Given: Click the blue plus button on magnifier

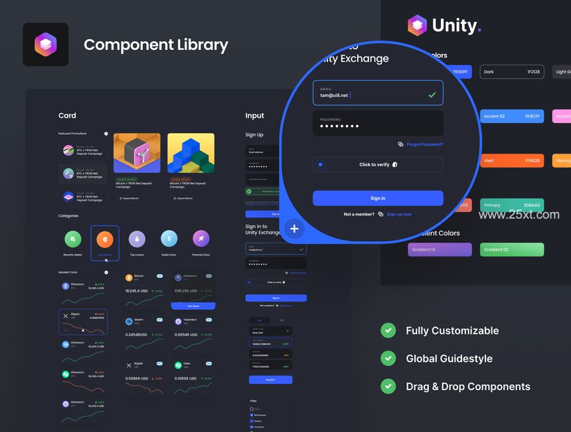Looking at the screenshot, I should pyautogui.click(x=294, y=229).
